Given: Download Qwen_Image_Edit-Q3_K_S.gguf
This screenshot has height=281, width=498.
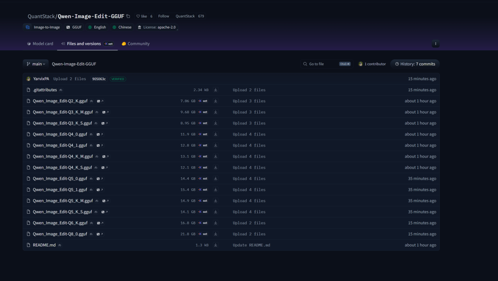Looking at the screenshot, I should (216, 123).
